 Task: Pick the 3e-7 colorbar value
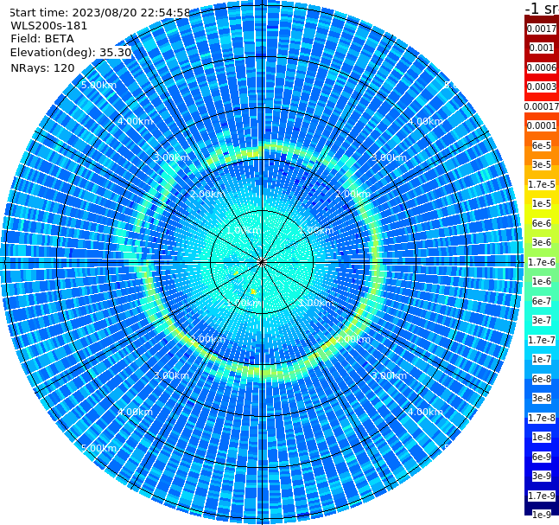click(542, 321)
